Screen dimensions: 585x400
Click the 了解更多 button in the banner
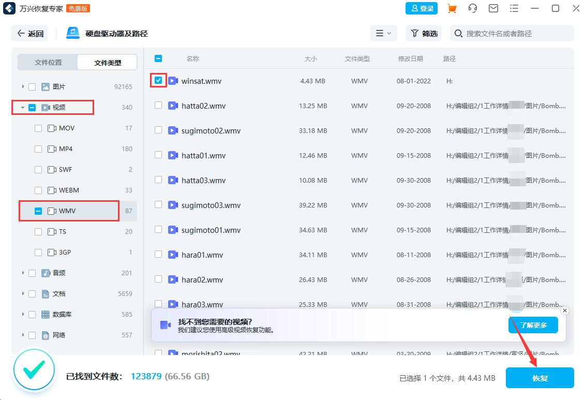coord(533,325)
